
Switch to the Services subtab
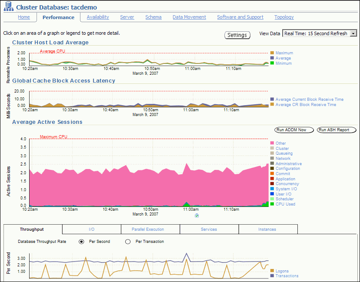coord(209,229)
